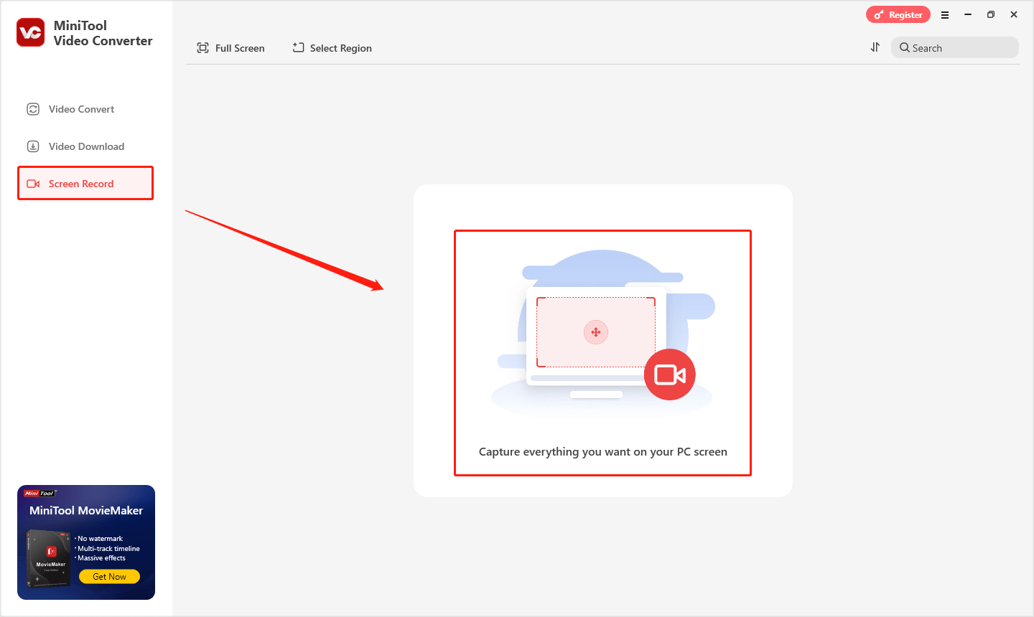Select the Screen Record tab
1034x617 pixels.
(x=85, y=184)
